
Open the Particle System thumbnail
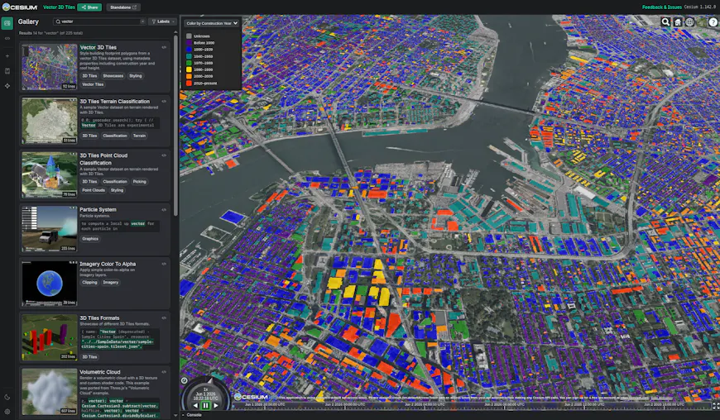click(x=50, y=229)
